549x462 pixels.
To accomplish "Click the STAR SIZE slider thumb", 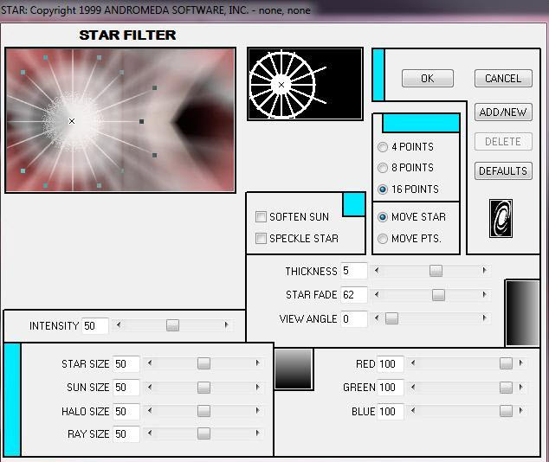I will 203,363.
